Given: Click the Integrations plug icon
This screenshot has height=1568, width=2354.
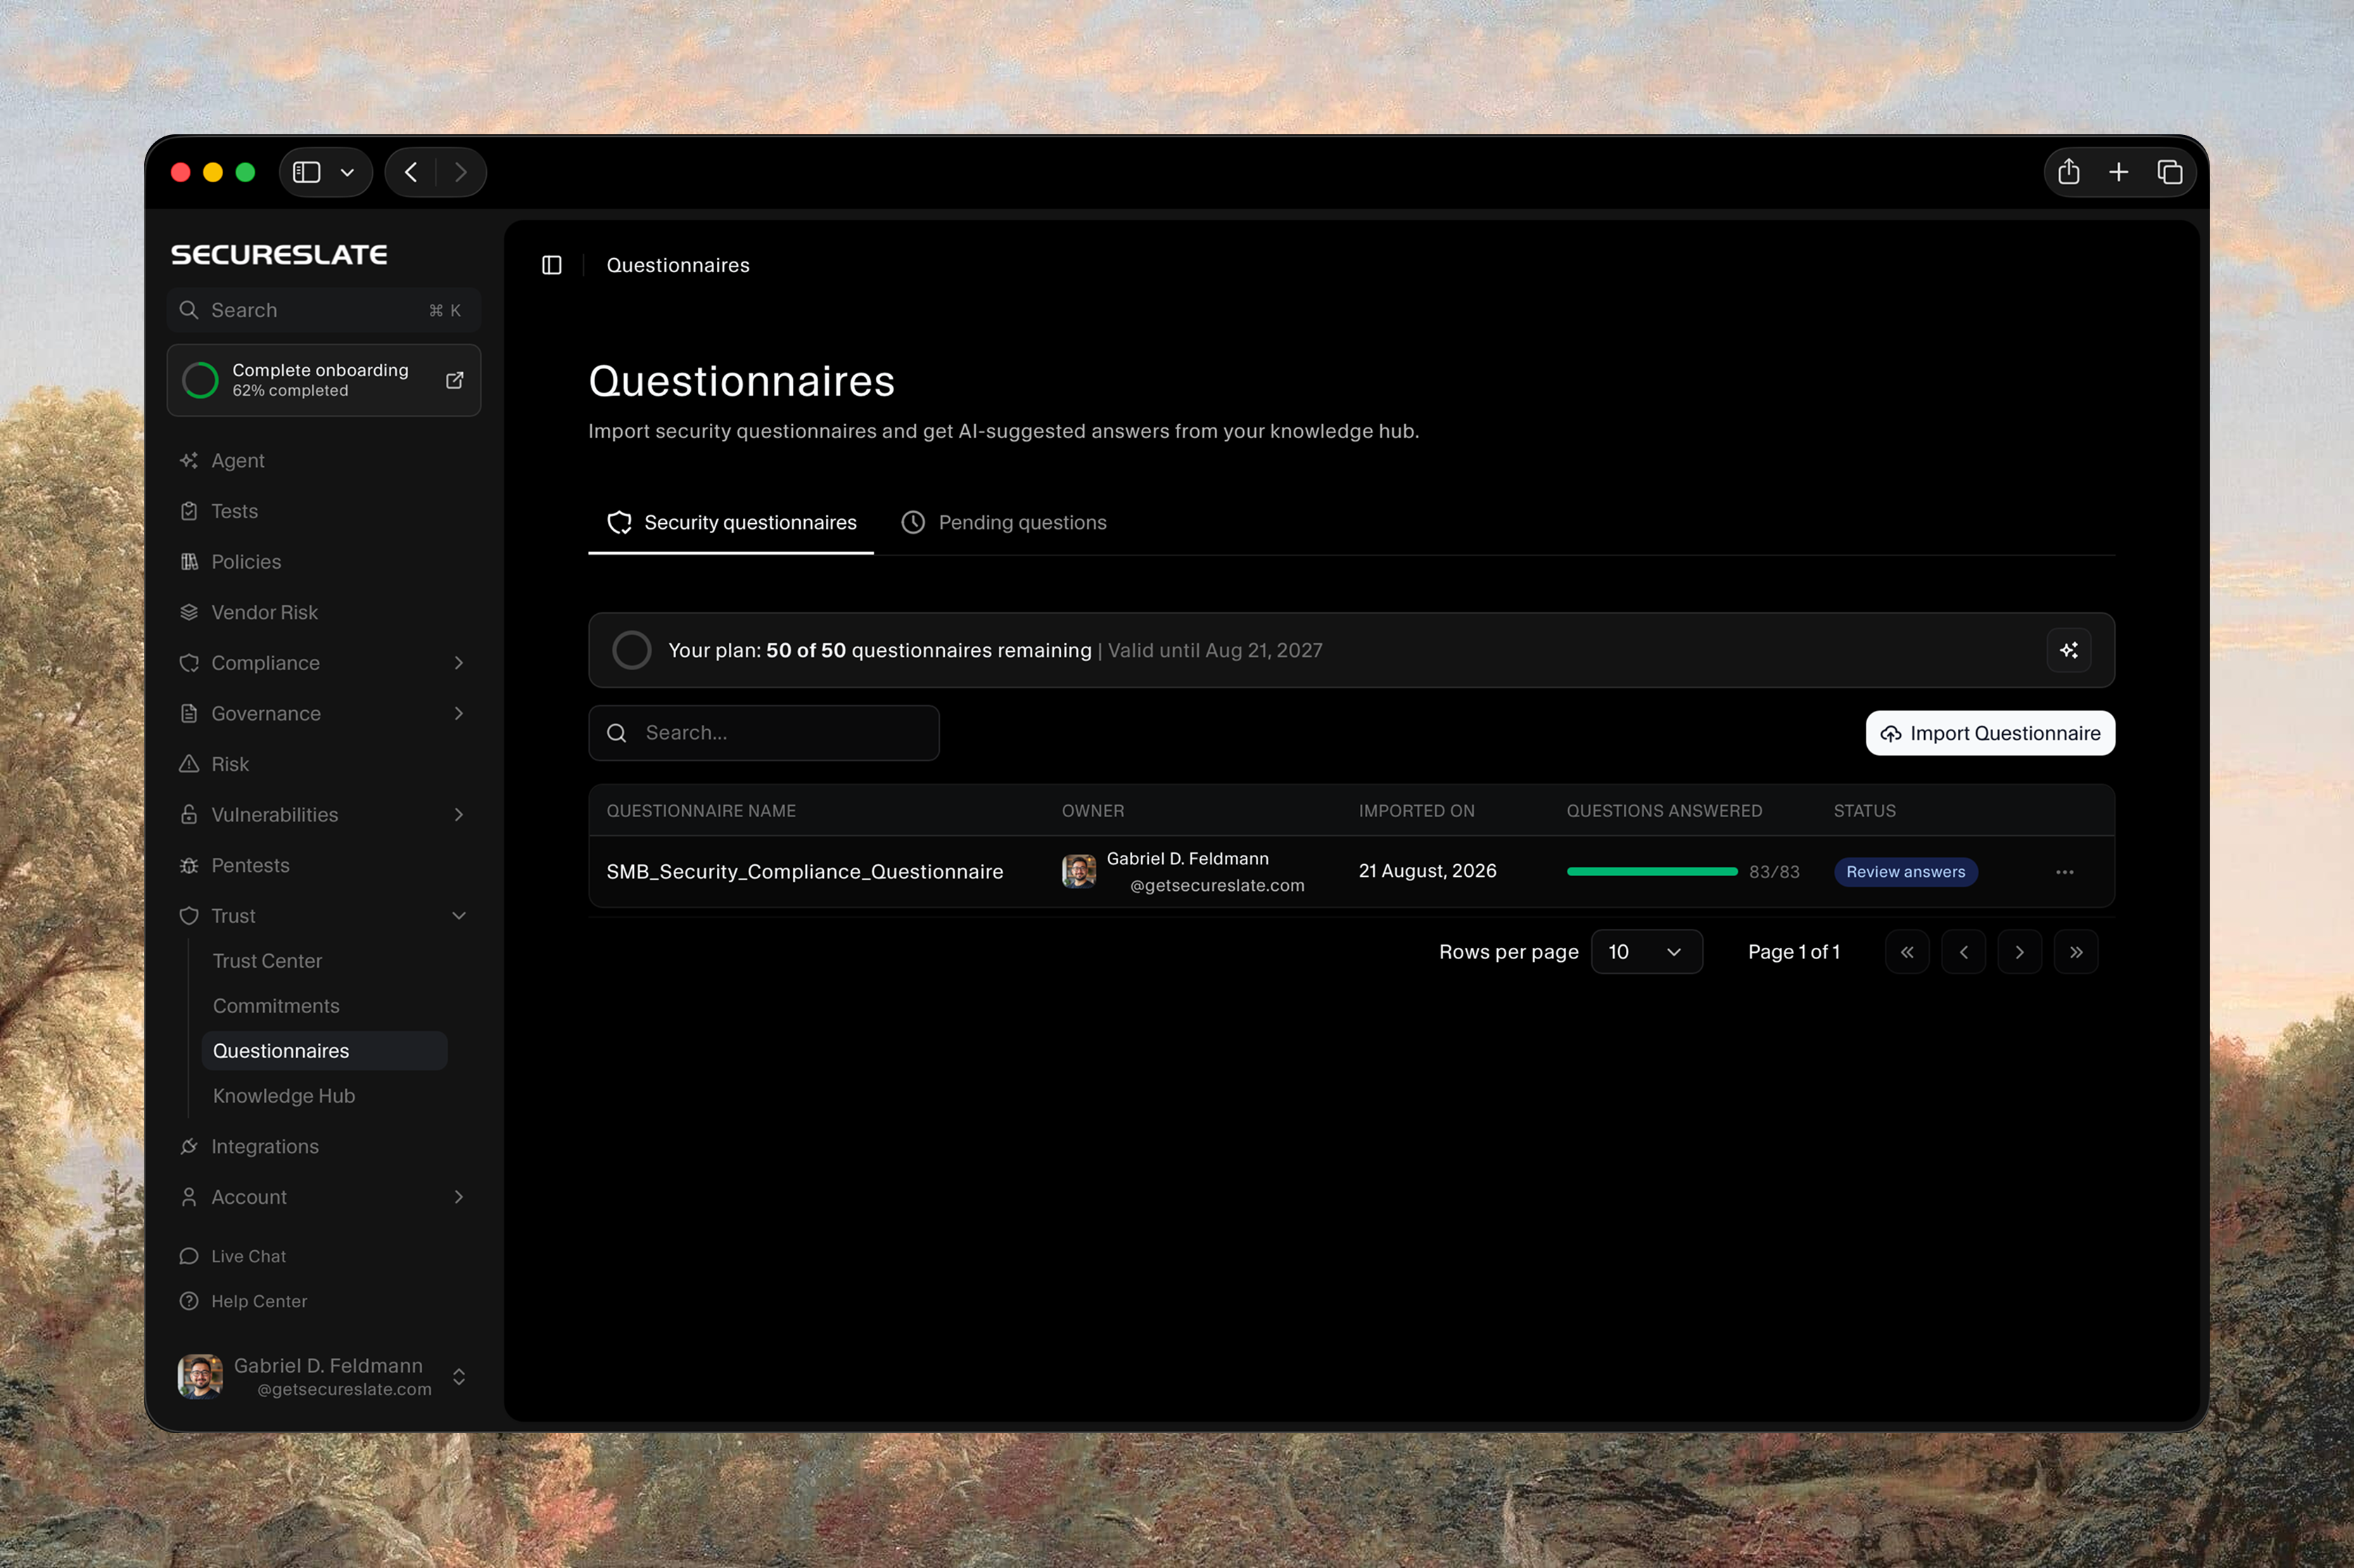Looking at the screenshot, I should [188, 1147].
